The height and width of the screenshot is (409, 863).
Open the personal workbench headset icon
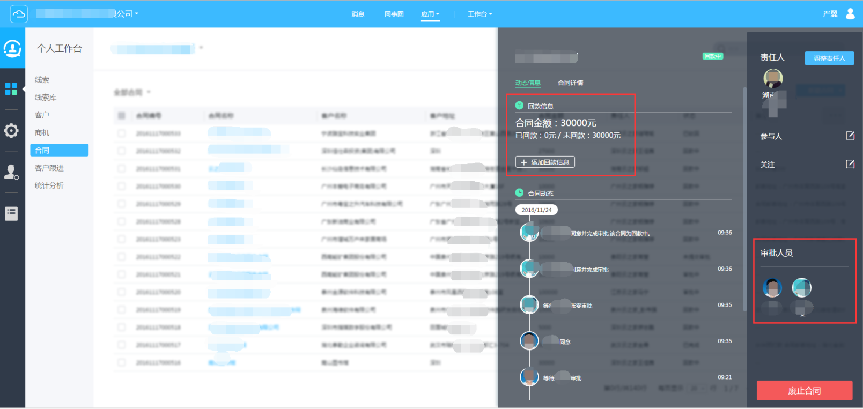[12, 49]
